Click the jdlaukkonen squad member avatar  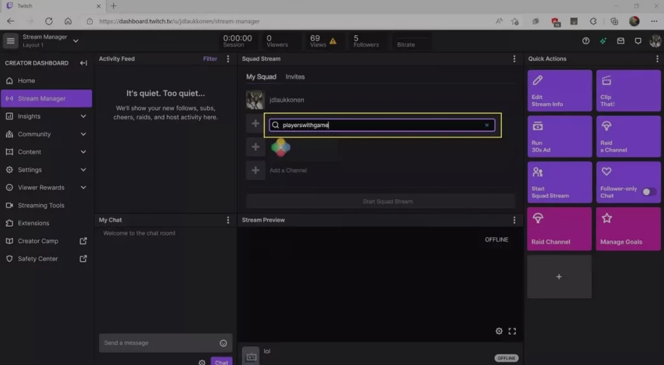click(x=255, y=100)
